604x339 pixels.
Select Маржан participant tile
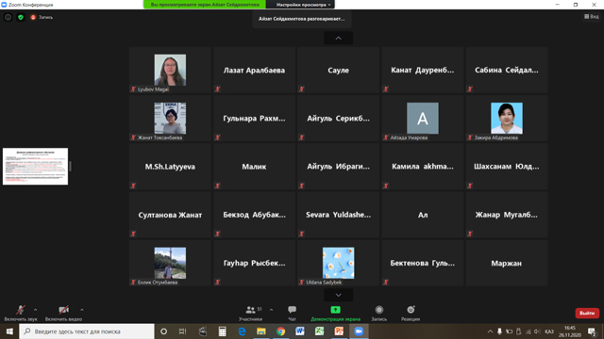point(507,263)
